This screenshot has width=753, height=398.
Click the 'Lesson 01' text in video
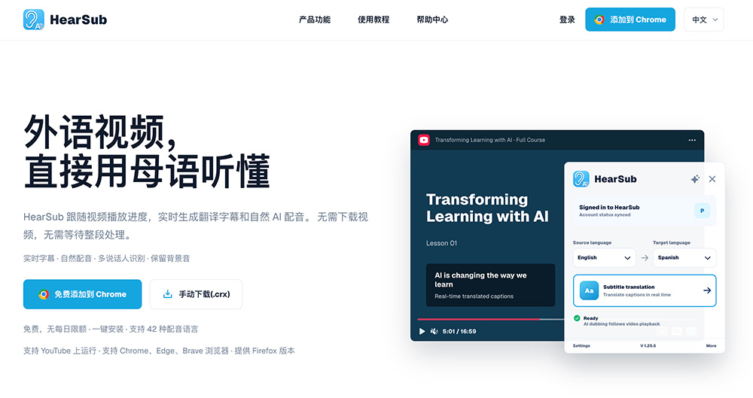(x=441, y=244)
